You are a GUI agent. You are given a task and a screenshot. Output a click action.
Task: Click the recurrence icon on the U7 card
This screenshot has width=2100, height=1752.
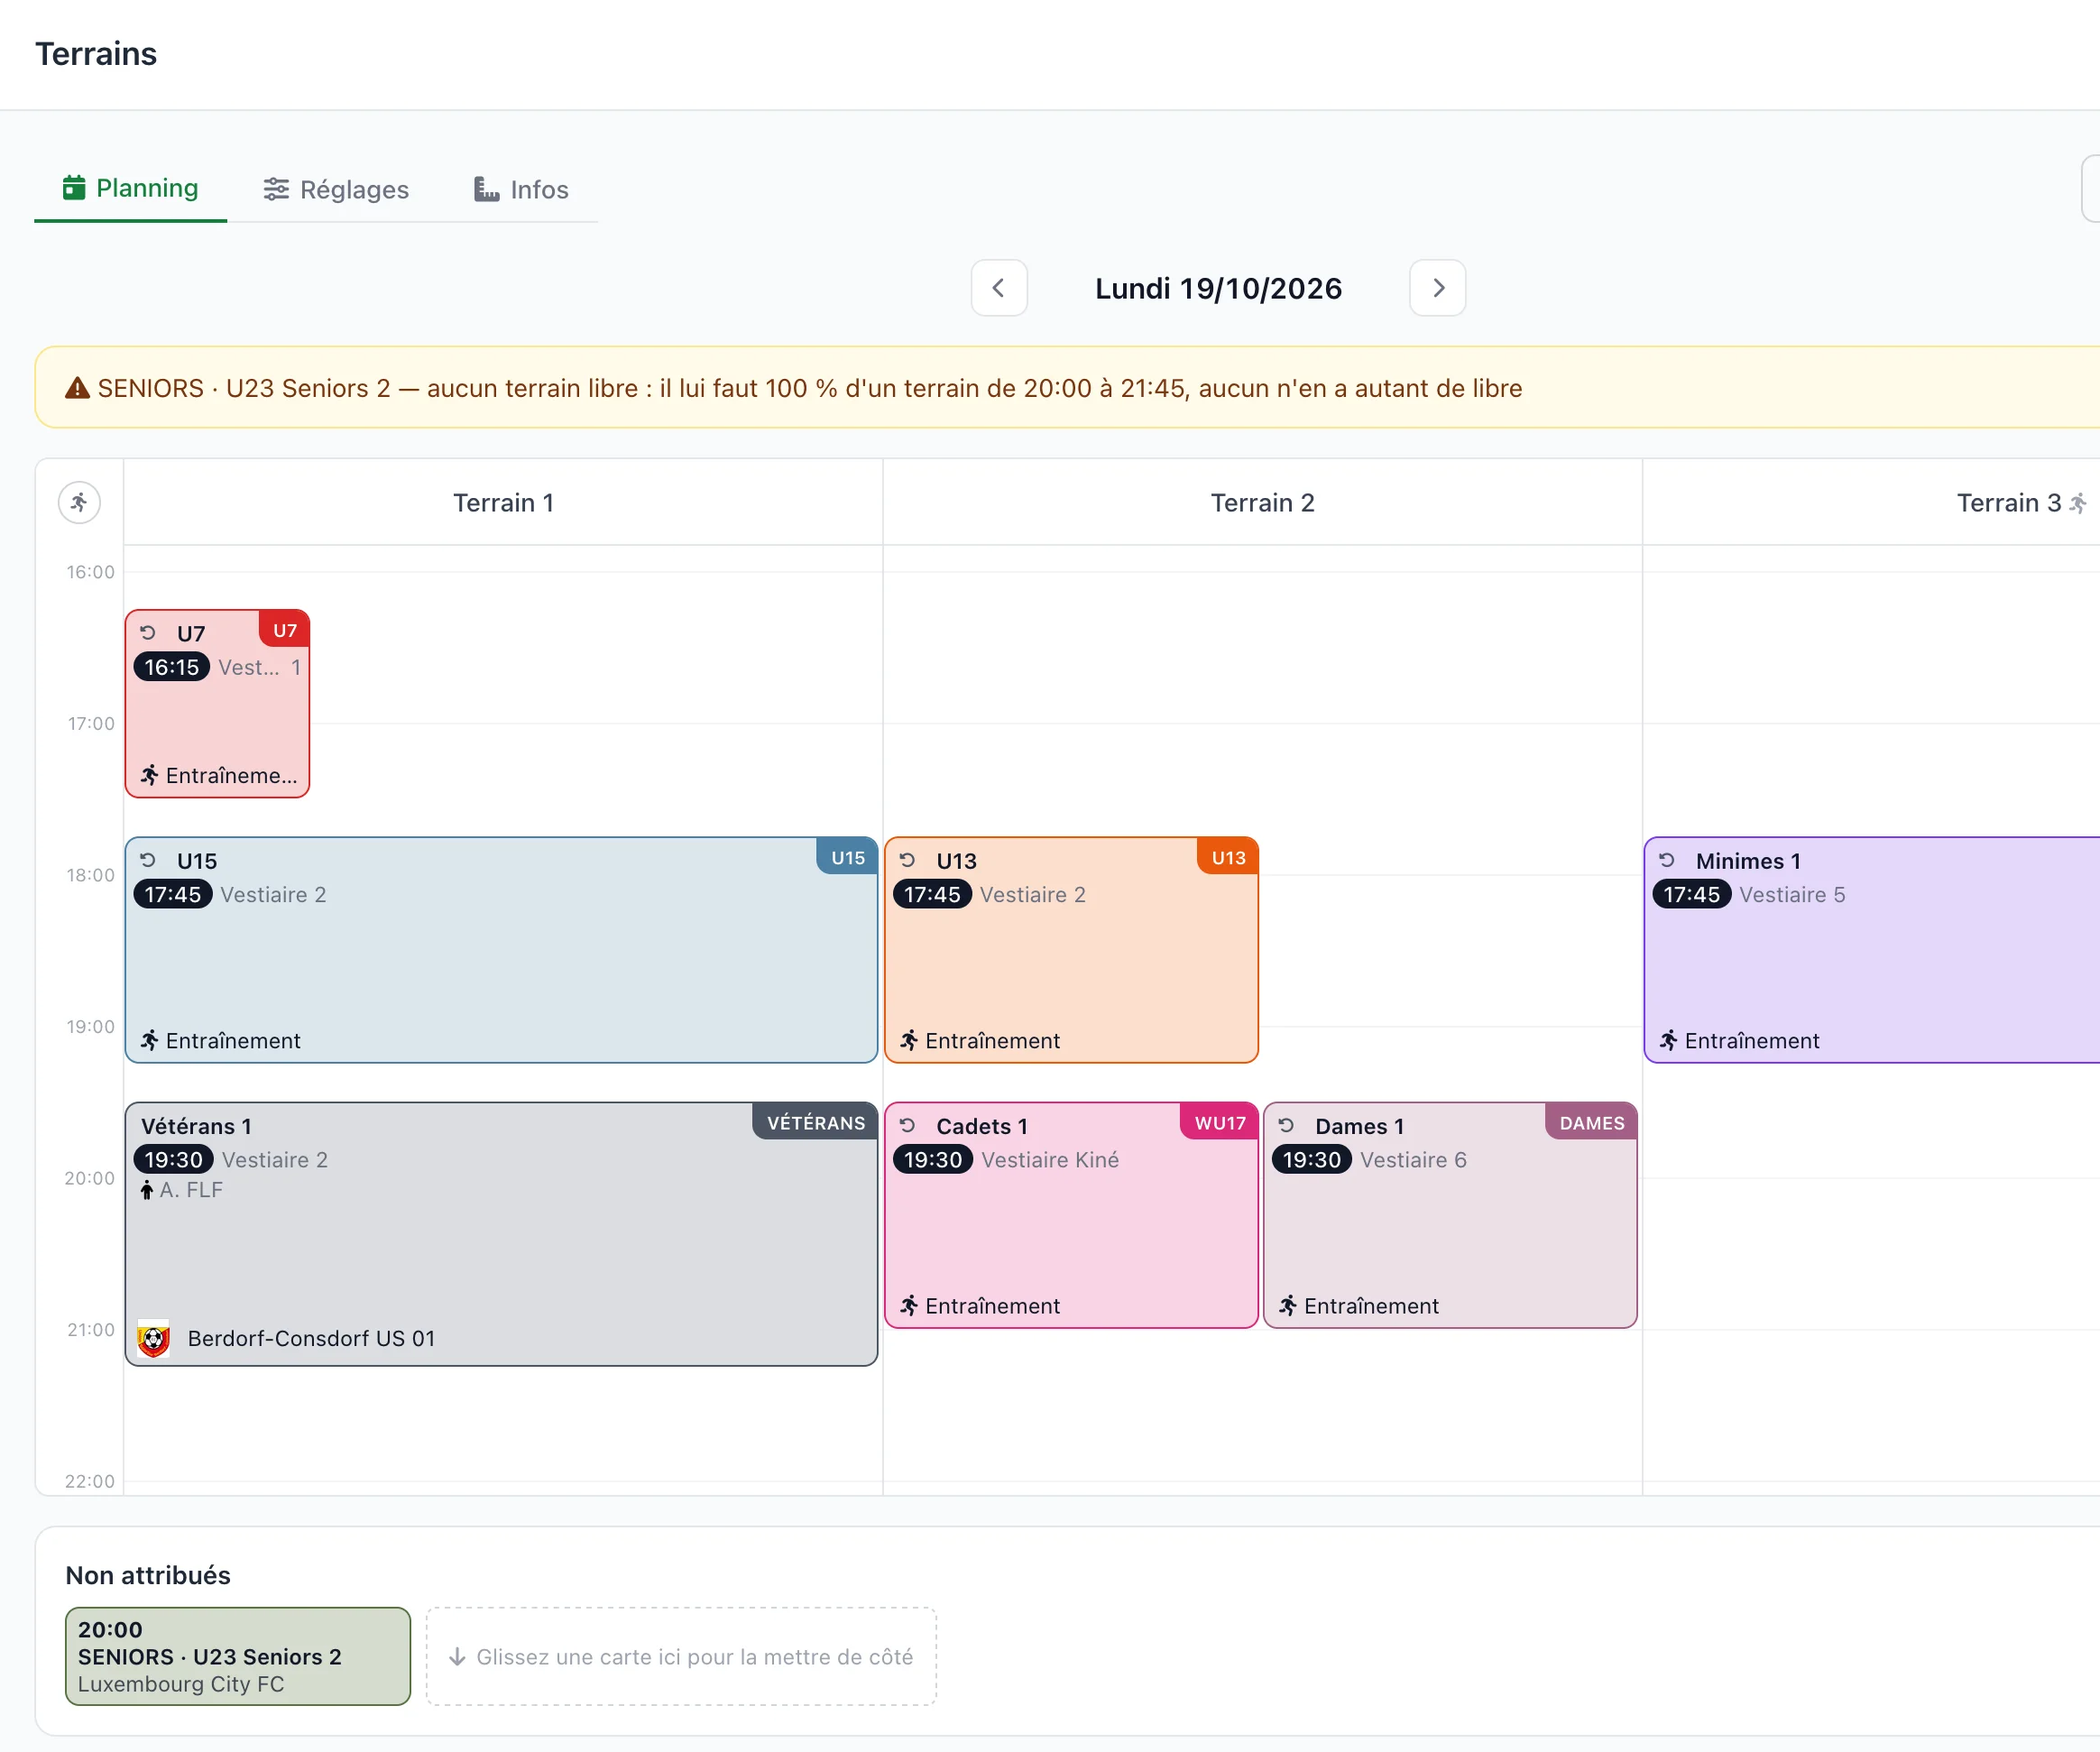pos(148,633)
